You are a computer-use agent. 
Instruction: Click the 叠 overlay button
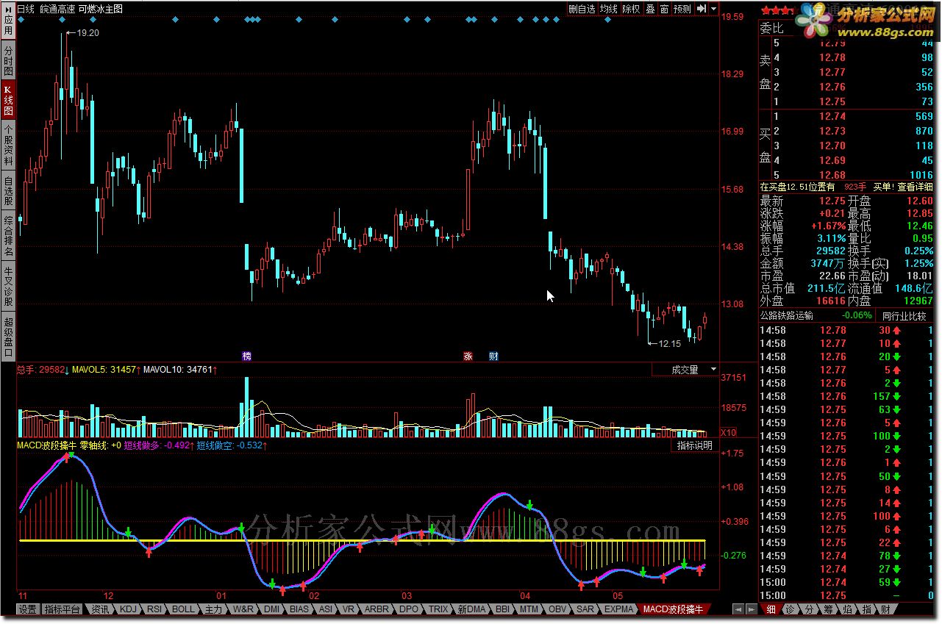(650, 9)
